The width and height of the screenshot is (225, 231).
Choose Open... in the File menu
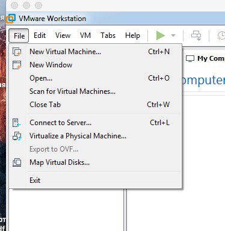(x=96, y=78)
